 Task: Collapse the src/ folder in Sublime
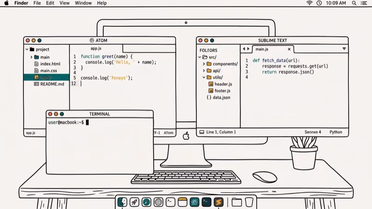200,57
